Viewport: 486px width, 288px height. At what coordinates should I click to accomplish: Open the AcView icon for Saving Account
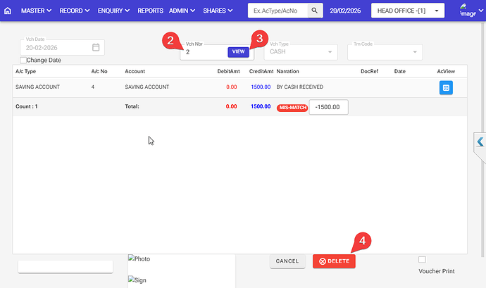(x=446, y=87)
